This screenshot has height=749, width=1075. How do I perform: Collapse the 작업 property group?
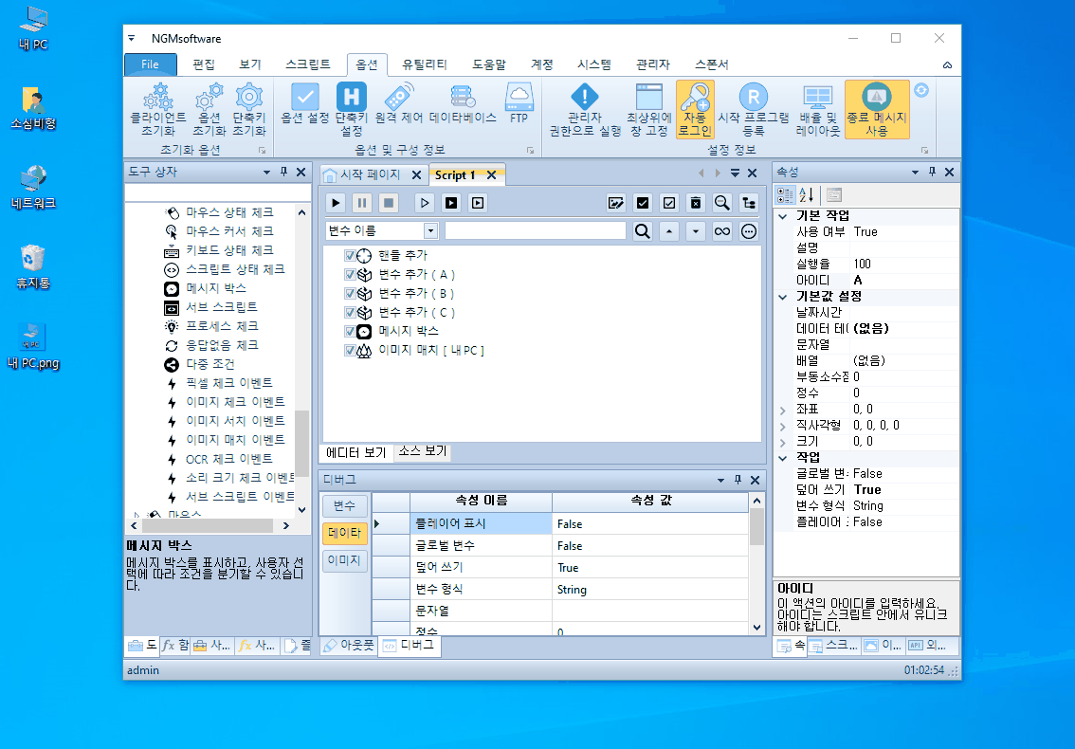[x=783, y=458]
